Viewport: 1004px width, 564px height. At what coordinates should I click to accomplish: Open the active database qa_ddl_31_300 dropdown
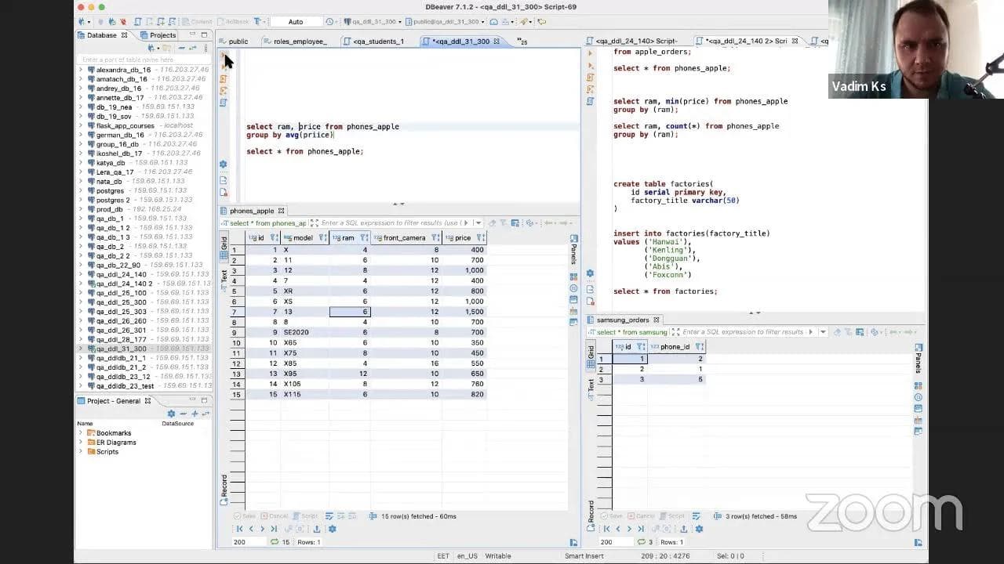click(x=375, y=22)
